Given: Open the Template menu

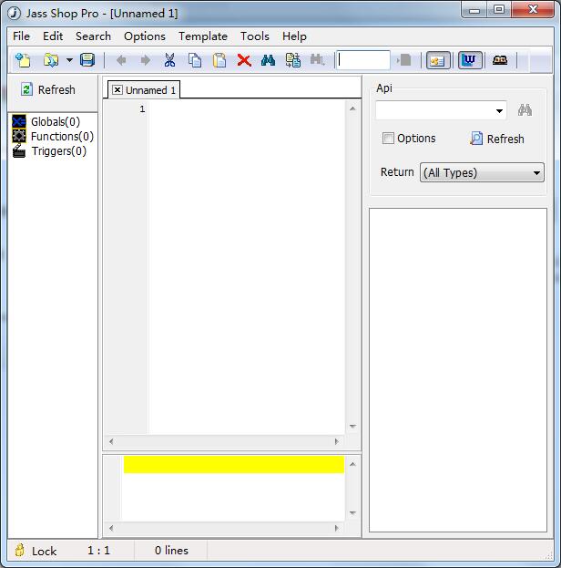Looking at the screenshot, I should (x=203, y=36).
